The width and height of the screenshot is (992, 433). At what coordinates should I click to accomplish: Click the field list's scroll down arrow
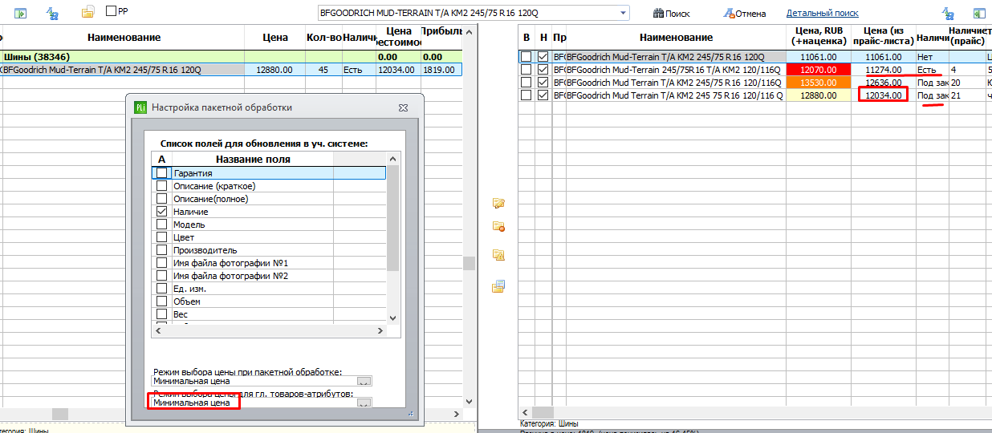coord(393,318)
